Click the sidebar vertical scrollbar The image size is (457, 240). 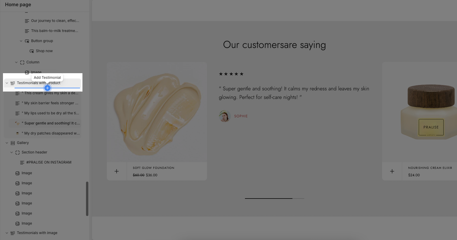87,199
